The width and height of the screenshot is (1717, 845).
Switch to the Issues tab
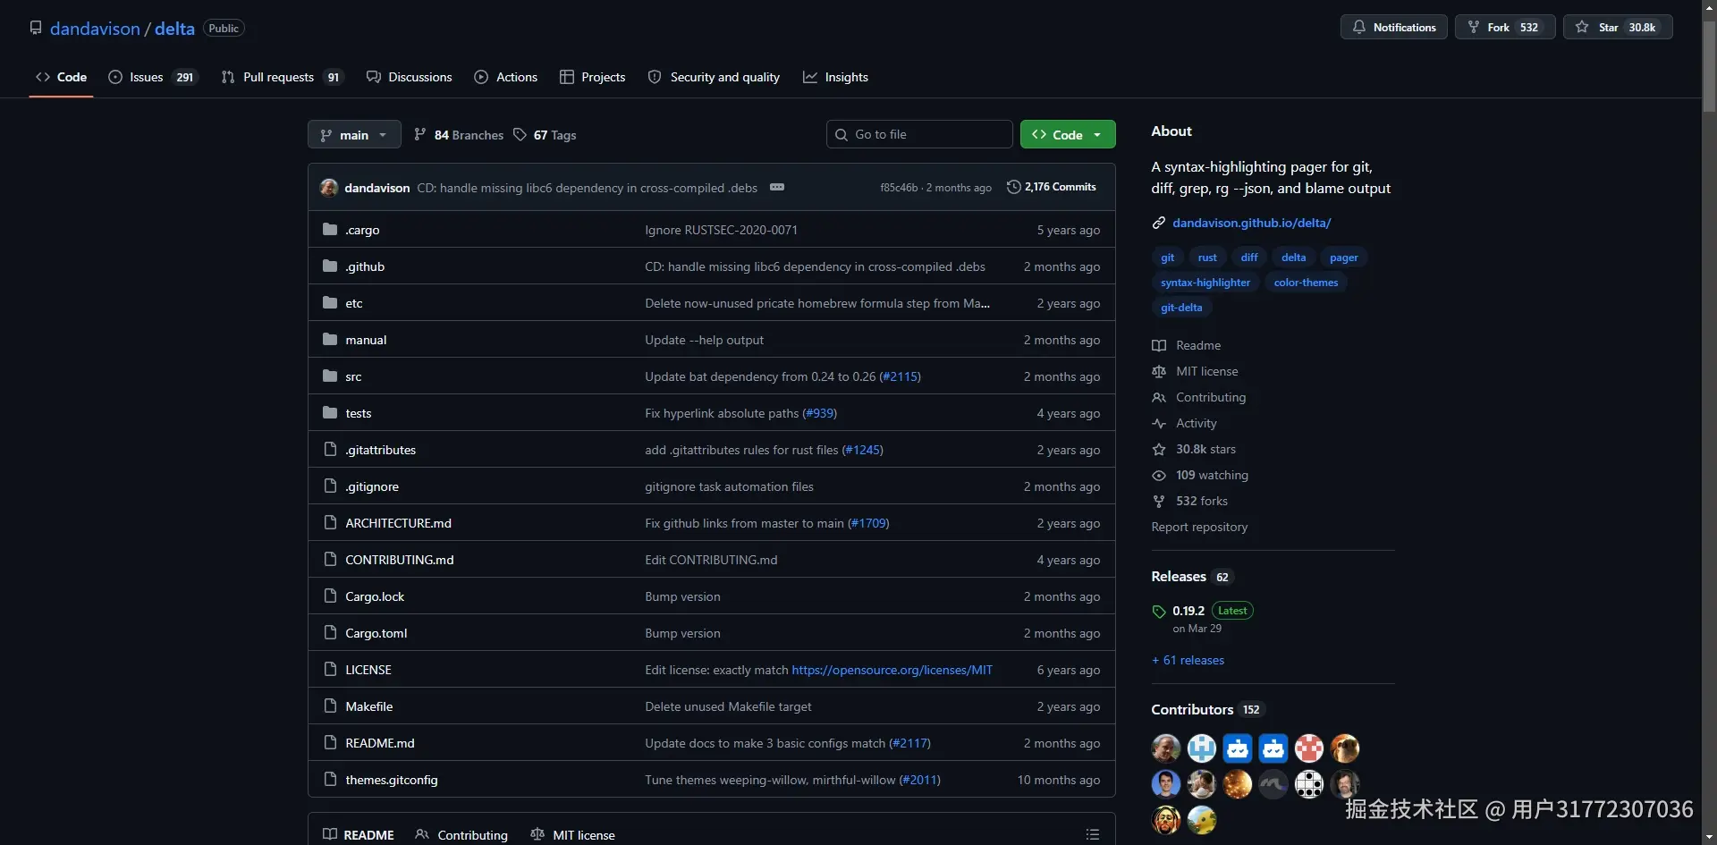[x=152, y=77]
